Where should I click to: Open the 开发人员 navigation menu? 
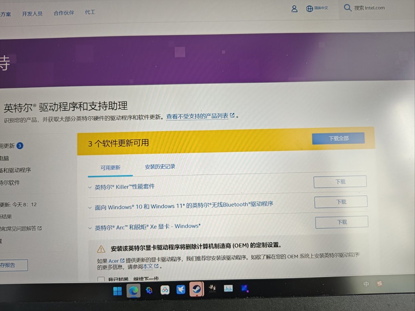pyautogui.click(x=32, y=14)
